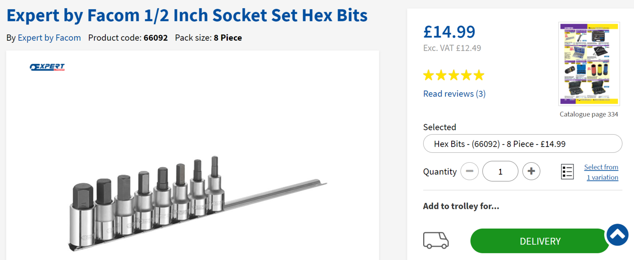Click the product code 66092

point(155,38)
